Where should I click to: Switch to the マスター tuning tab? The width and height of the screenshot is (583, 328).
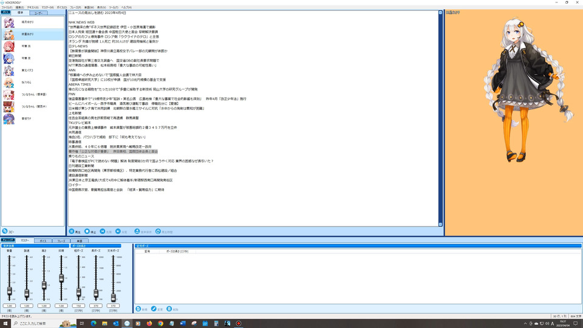(24, 241)
